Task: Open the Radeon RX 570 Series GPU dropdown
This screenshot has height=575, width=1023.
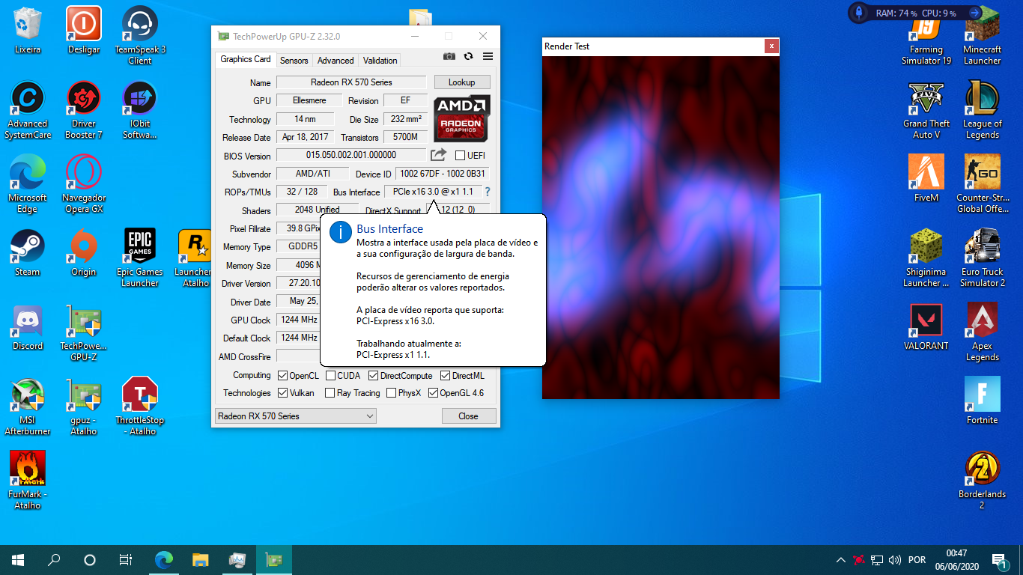Action: pyautogui.click(x=295, y=416)
